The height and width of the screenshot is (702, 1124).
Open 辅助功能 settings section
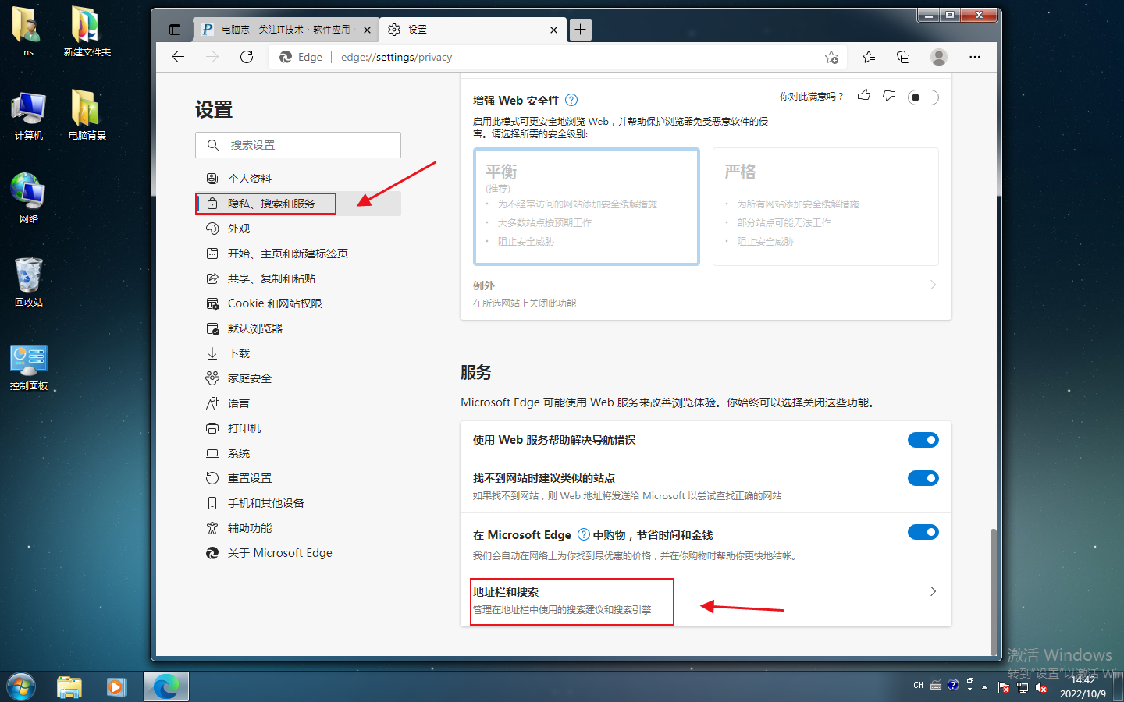[298, 528]
